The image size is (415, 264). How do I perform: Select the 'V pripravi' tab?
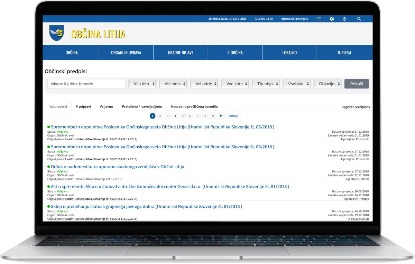point(83,106)
